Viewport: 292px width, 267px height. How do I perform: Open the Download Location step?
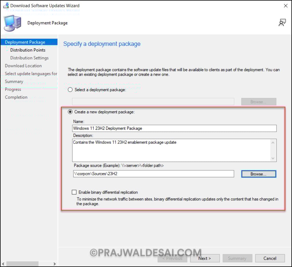point(23,66)
